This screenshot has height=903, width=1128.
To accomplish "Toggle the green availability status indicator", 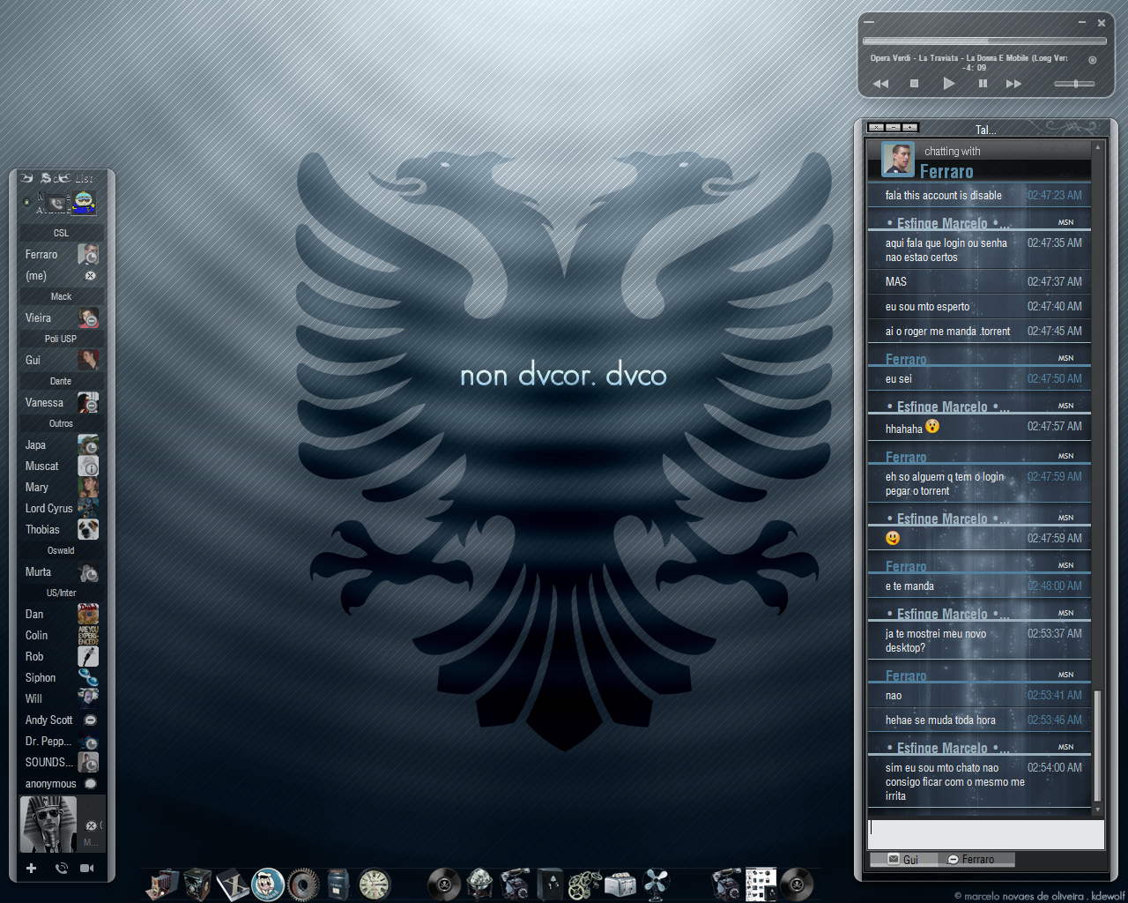I will pos(27,202).
